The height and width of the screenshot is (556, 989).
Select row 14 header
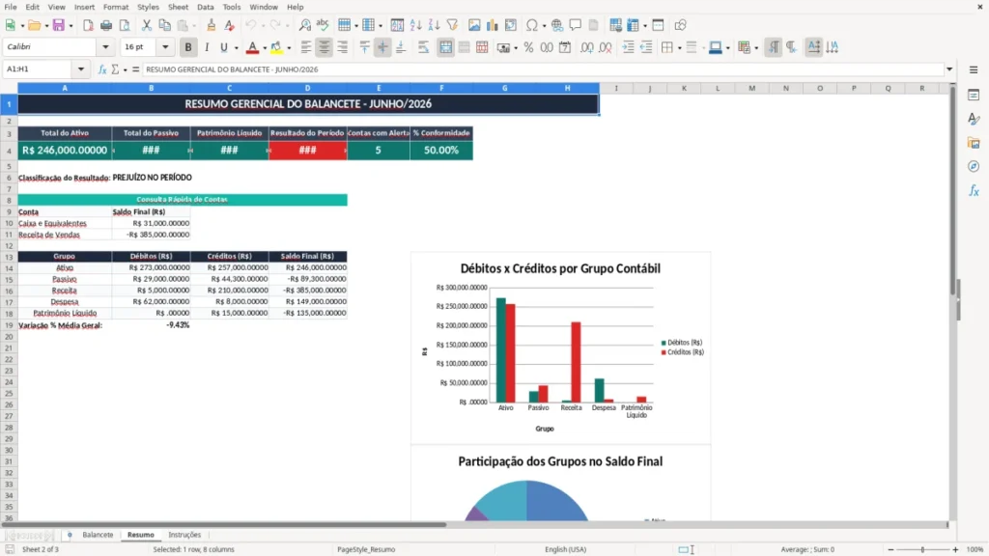[x=9, y=268]
